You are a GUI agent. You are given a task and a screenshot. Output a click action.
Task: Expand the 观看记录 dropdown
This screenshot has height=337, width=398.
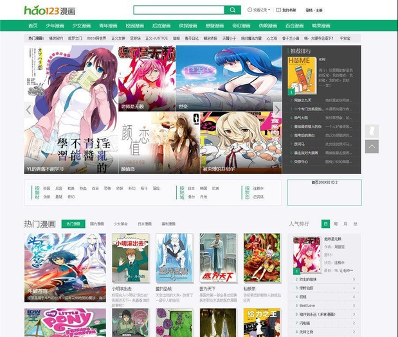point(261,10)
